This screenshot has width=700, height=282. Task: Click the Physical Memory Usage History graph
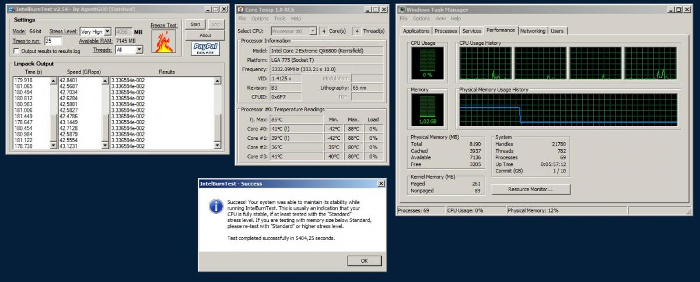pyautogui.click(x=568, y=110)
